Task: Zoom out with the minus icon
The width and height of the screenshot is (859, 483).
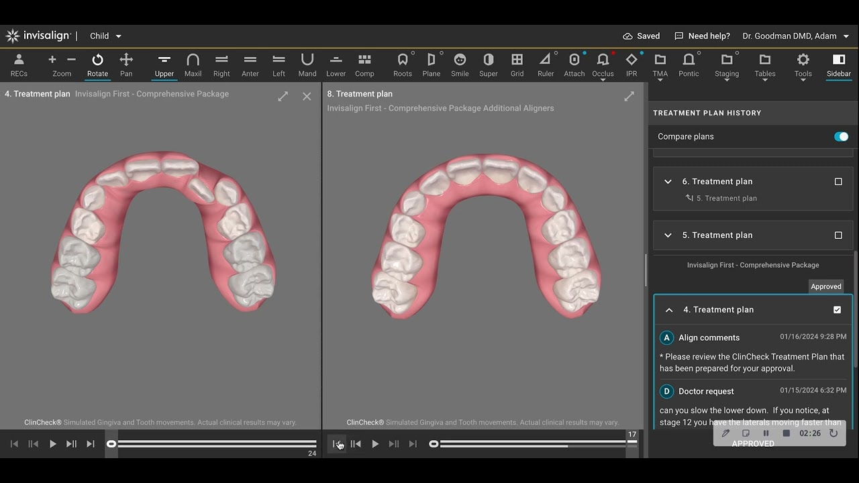Action: [x=71, y=60]
